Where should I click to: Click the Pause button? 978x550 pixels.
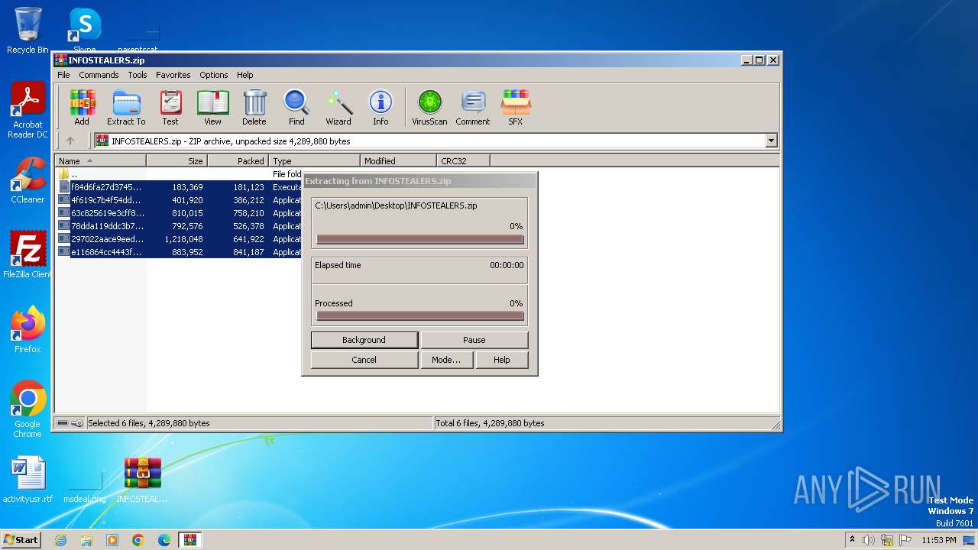(x=474, y=340)
